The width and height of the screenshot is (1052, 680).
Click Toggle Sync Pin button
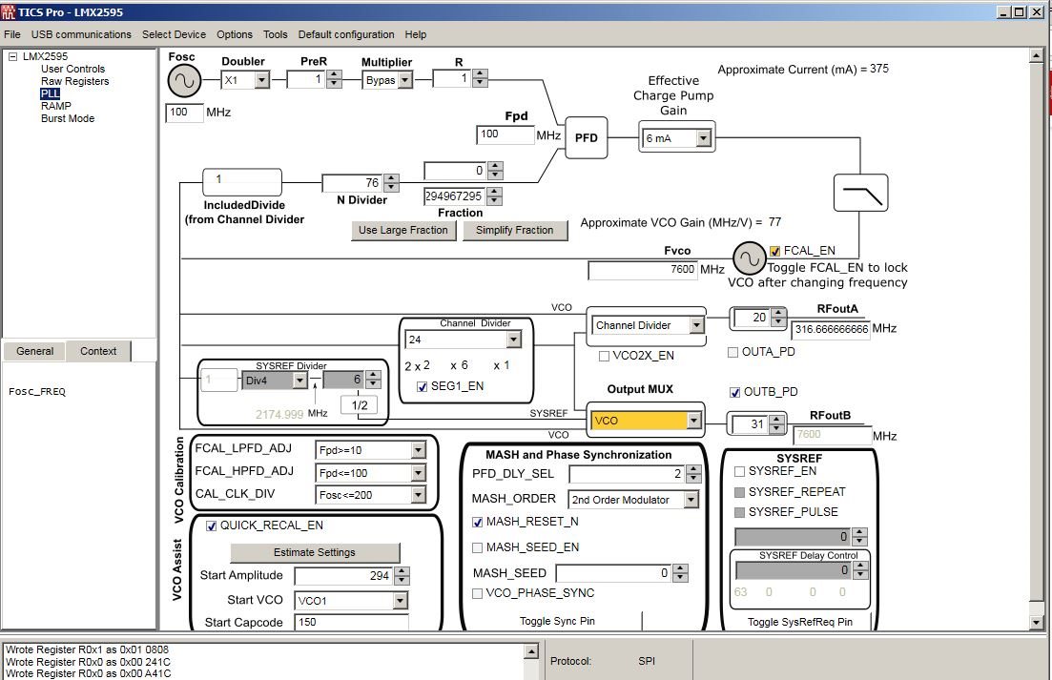[557, 622]
